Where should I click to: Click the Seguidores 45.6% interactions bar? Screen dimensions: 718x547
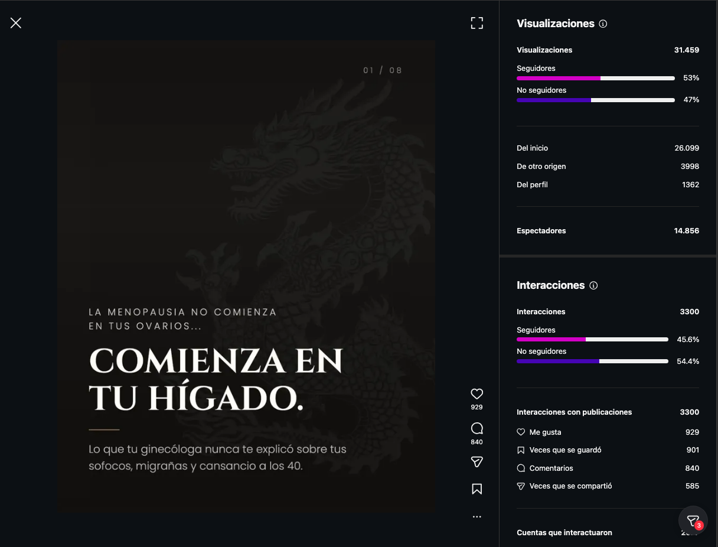pos(592,340)
